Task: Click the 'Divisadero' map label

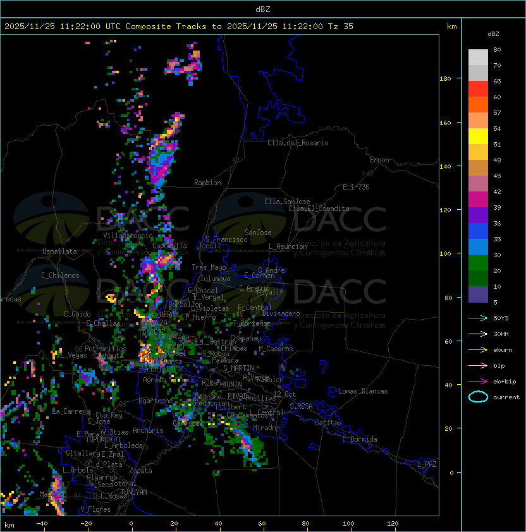Action: (x=281, y=313)
